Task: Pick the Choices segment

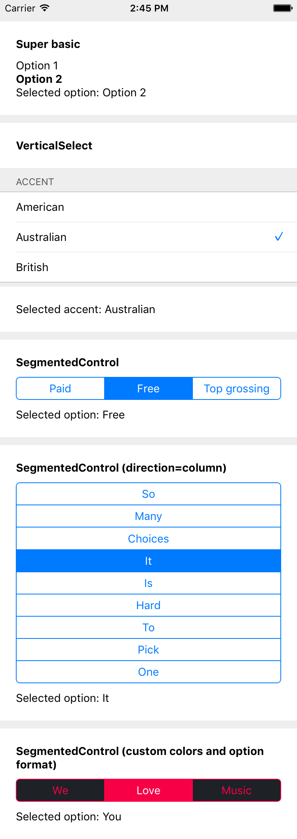Action: [x=148, y=539]
